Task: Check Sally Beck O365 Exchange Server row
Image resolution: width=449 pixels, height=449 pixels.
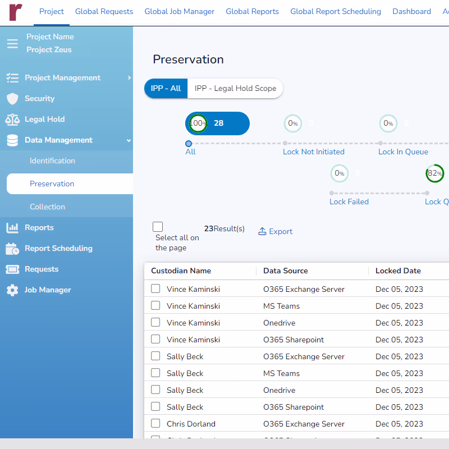Action: click(155, 356)
